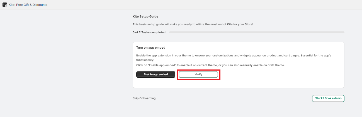This screenshot has width=362, height=117.
Task: Open "Stuck? Book a demo"
Action: pyautogui.click(x=328, y=98)
